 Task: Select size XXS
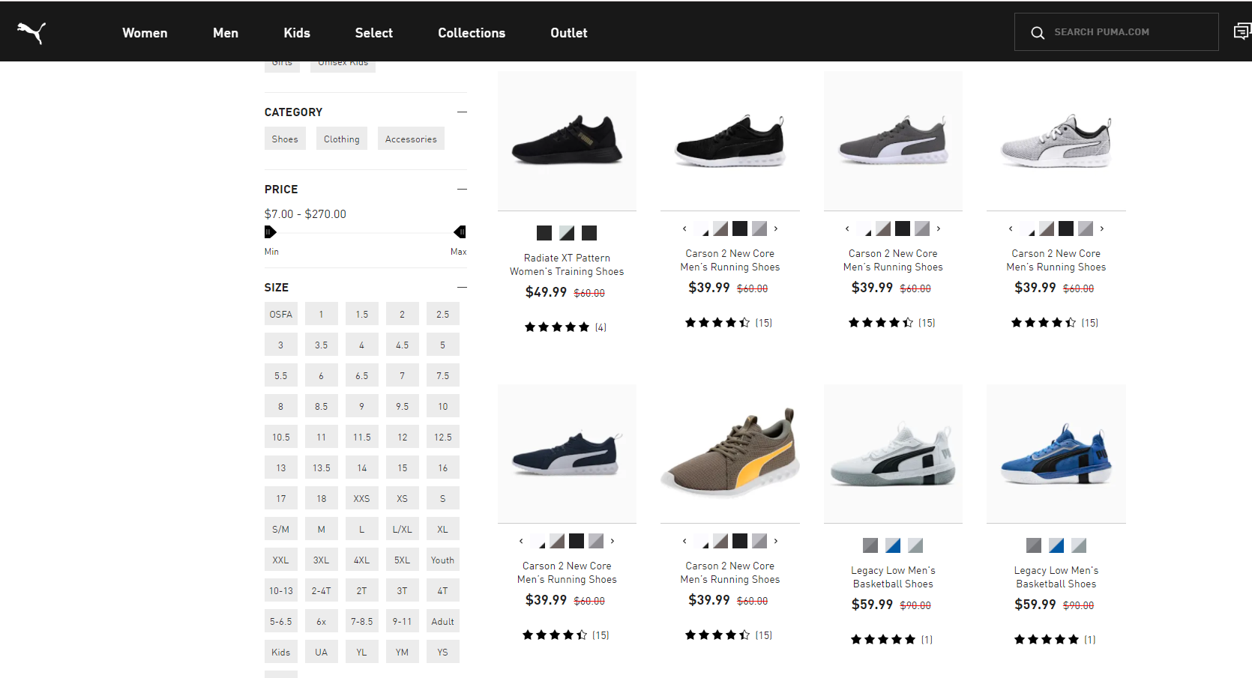click(362, 498)
